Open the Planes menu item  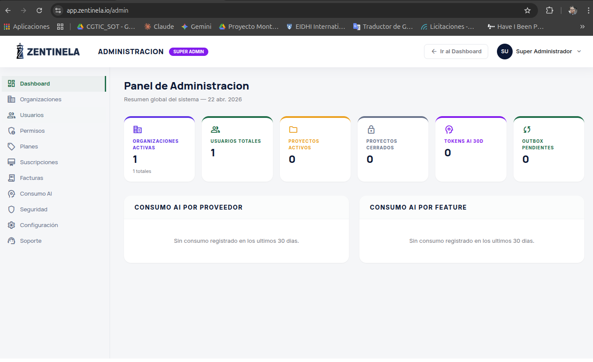click(x=55, y=146)
